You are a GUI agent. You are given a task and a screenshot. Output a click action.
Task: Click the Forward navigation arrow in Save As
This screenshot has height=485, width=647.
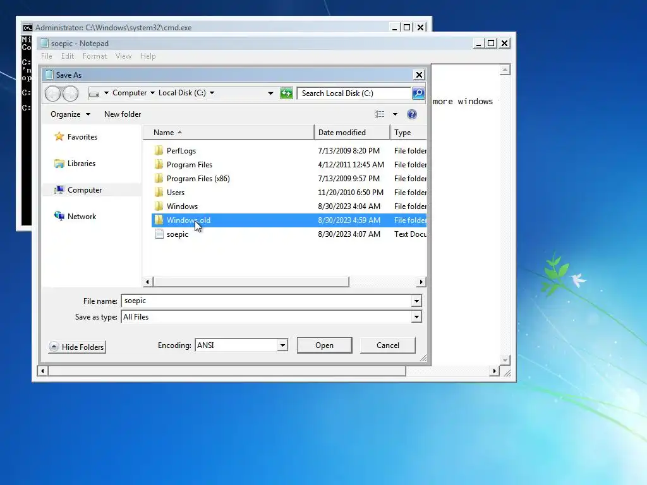(x=71, y=93)
